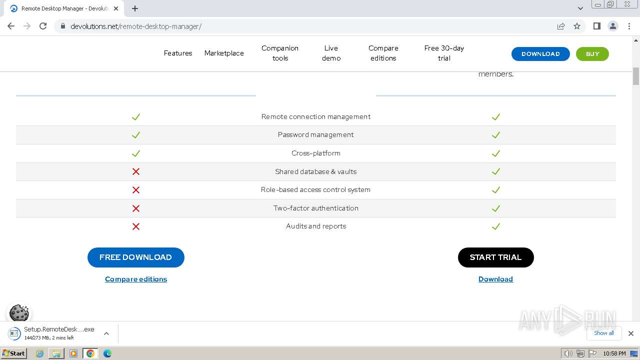Open a new browser tab
This screenshot has width=640, height=360.
pos(135,8)
